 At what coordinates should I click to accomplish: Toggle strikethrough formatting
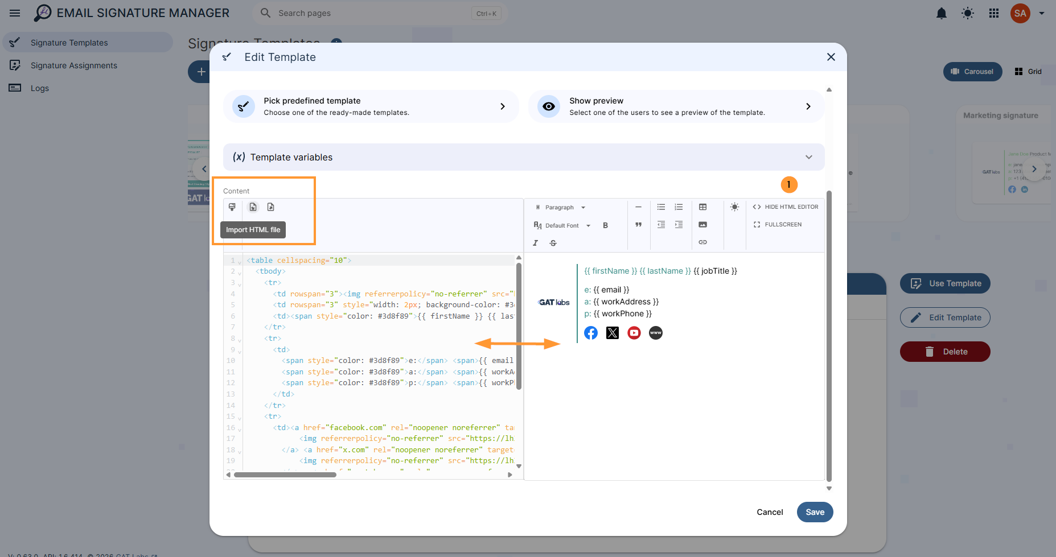point(553,243)
